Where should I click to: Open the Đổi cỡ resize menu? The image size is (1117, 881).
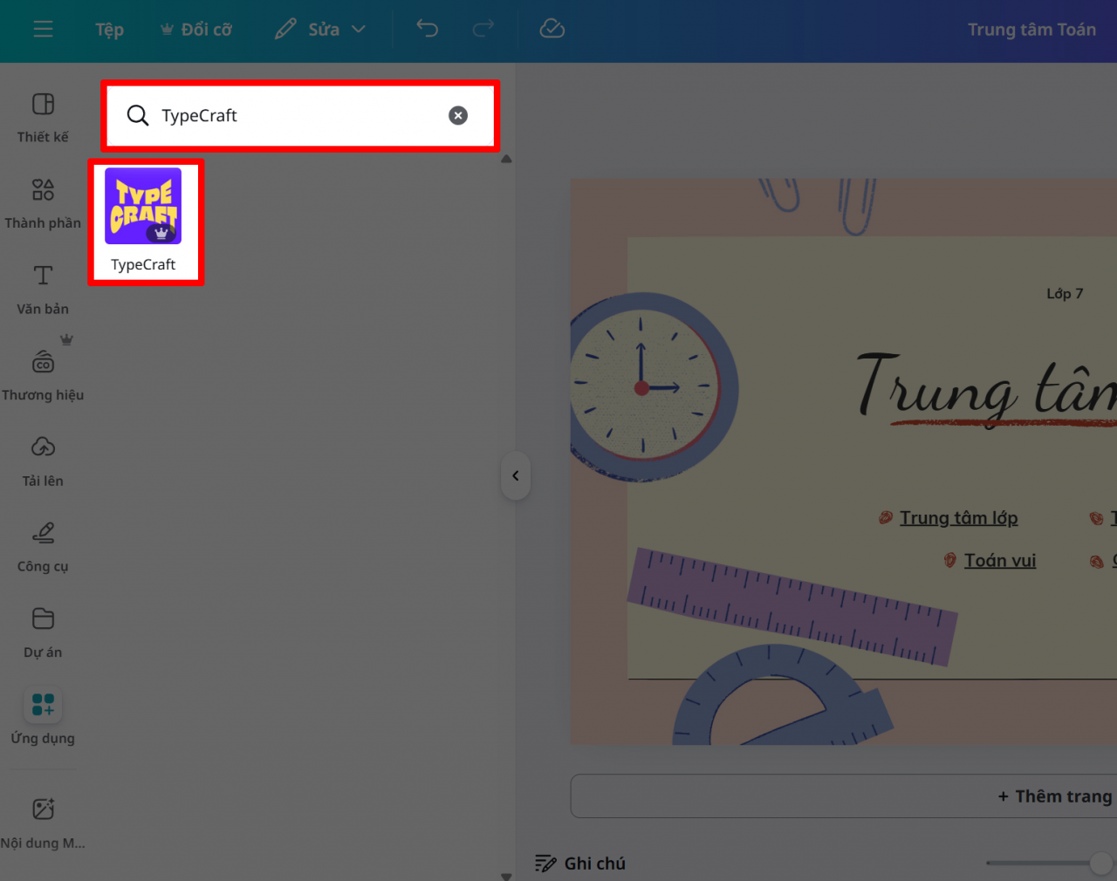[x=196, y=30]
